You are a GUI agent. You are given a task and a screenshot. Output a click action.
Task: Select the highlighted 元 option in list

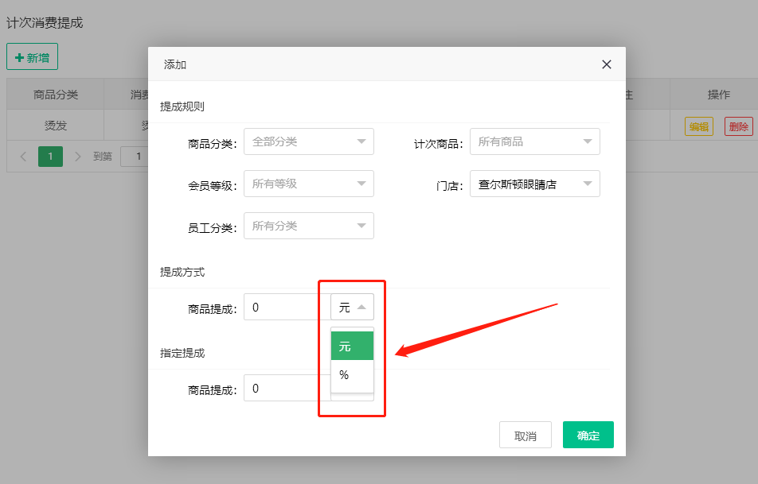click(352, 347)
